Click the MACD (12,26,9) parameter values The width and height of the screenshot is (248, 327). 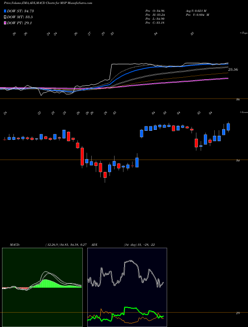[x=66, y=245]
